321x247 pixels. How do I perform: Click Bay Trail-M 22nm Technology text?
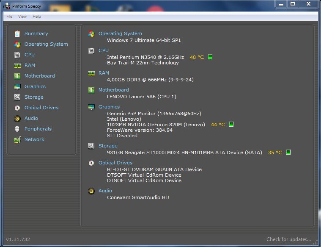(x=143, y=63)
